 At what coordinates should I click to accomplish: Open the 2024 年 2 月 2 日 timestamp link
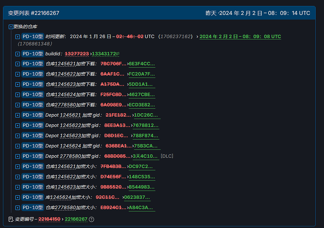coord(240,36)
